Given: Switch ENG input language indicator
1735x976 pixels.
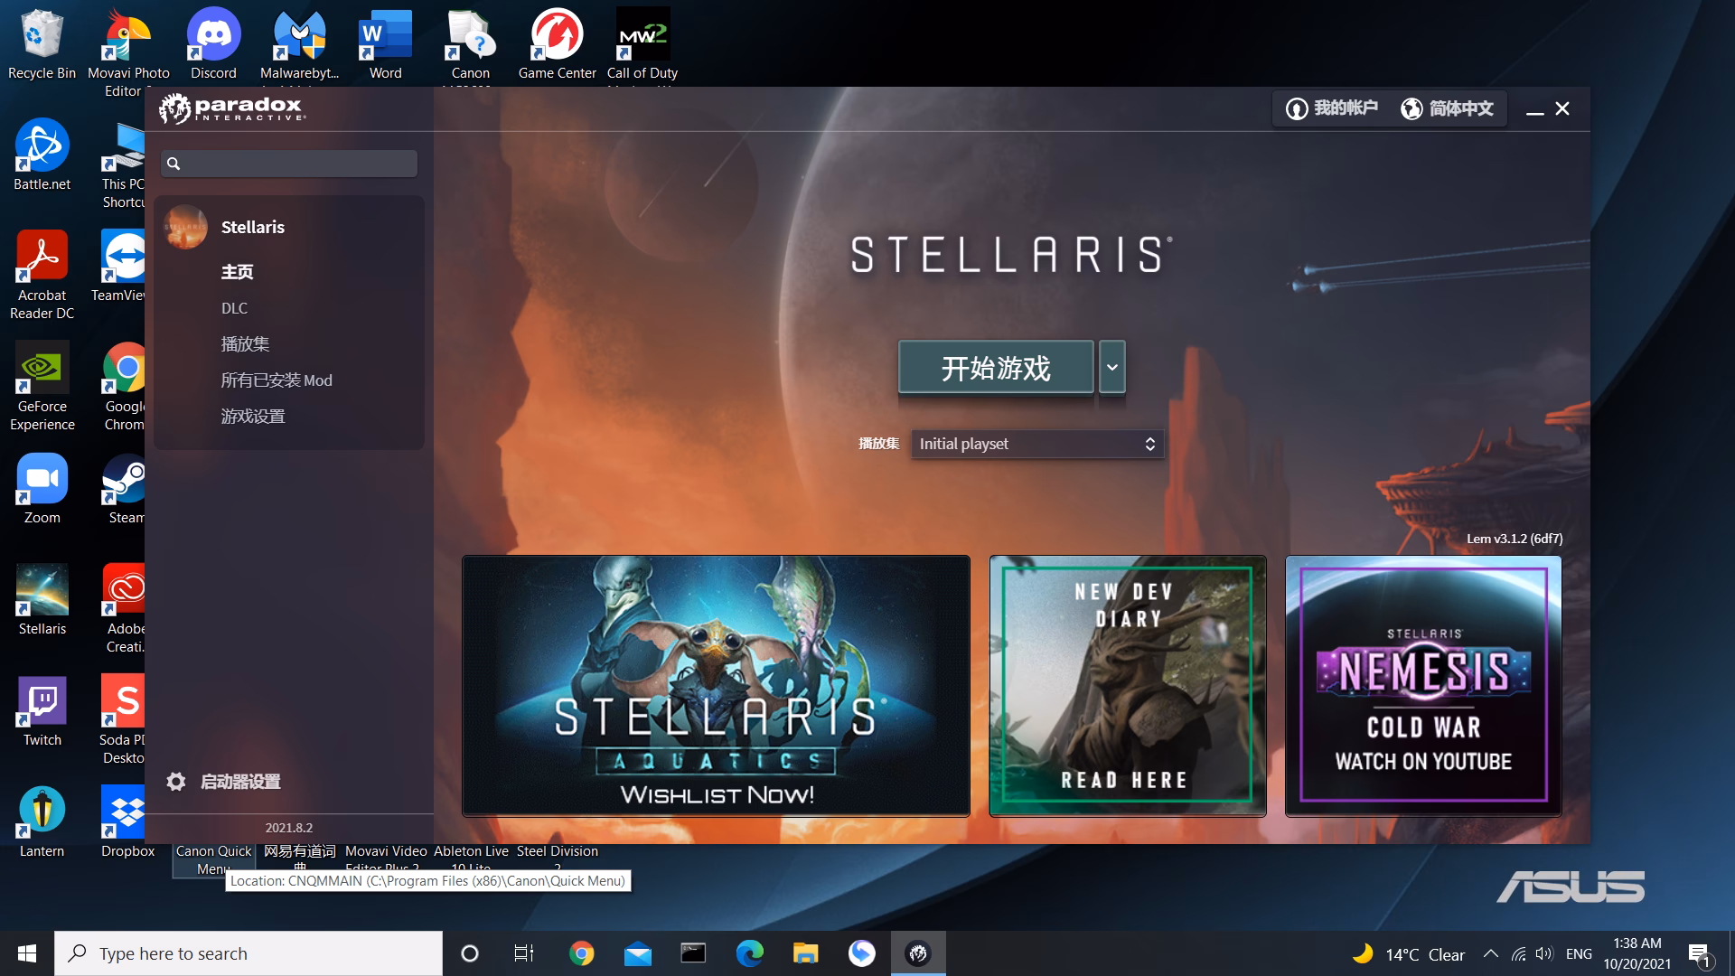Looking at the screenshot, I should point(1579,953).
